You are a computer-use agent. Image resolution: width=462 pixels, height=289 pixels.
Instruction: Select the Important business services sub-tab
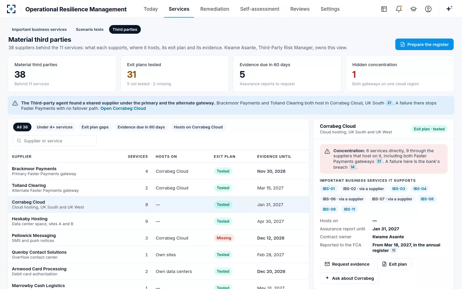[39, 30]
